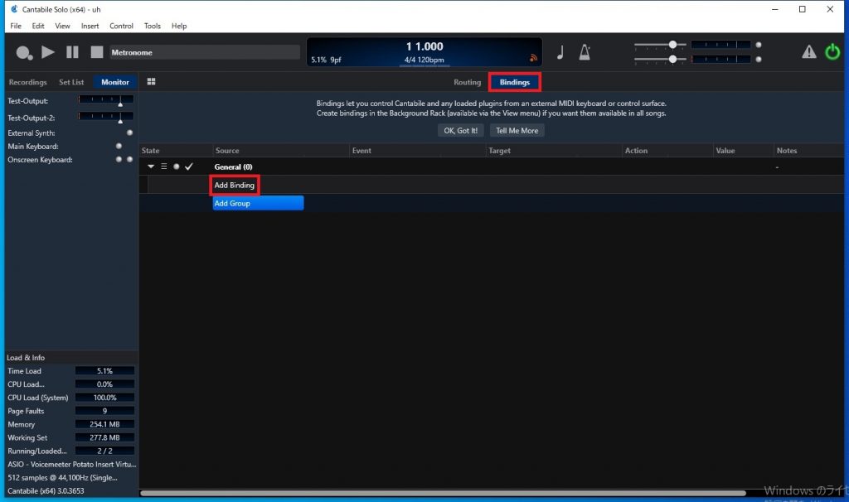The height and width of the screenshot is (502, 849).
Task: Toggle the General group's enabled checkmark
Action: pos(189,167)
